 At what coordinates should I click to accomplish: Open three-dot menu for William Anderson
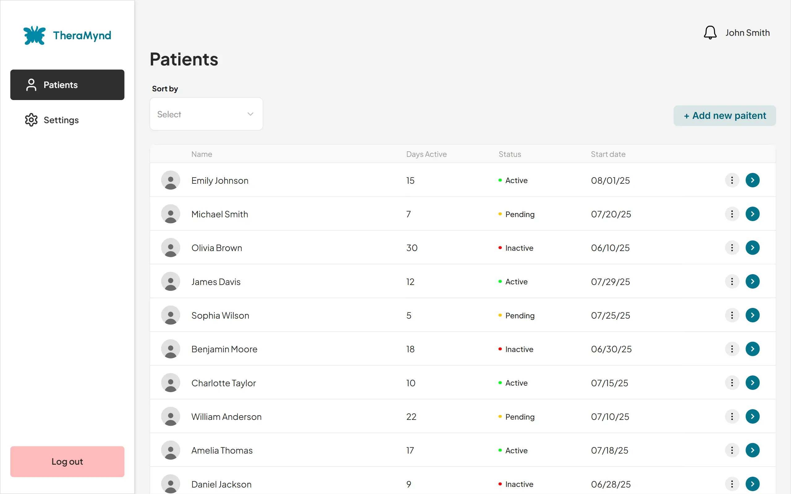pos(732,417)
